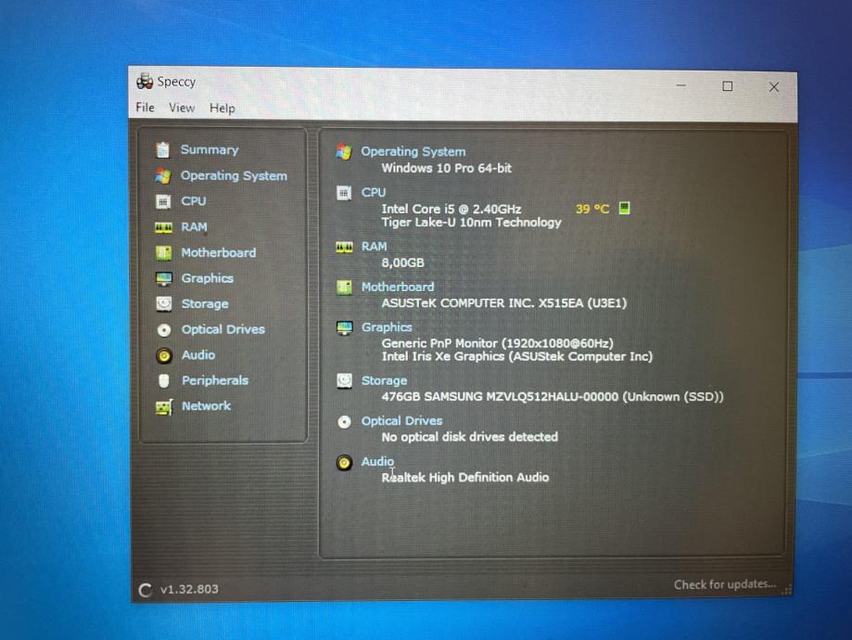Select Operating System in the sidebar

[234, 175]
